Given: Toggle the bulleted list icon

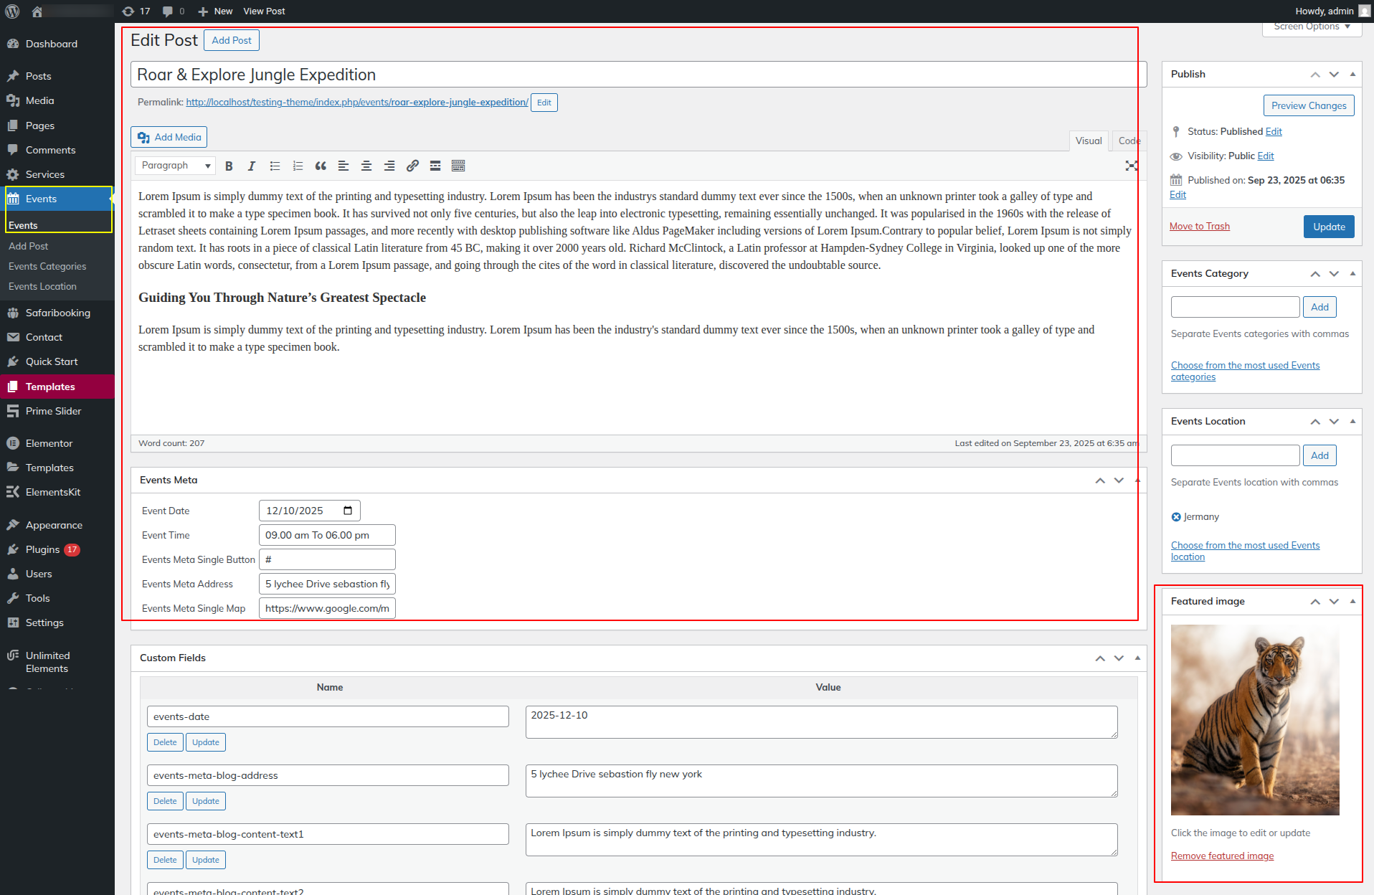Looking at the screenshot, I should 275,166.
